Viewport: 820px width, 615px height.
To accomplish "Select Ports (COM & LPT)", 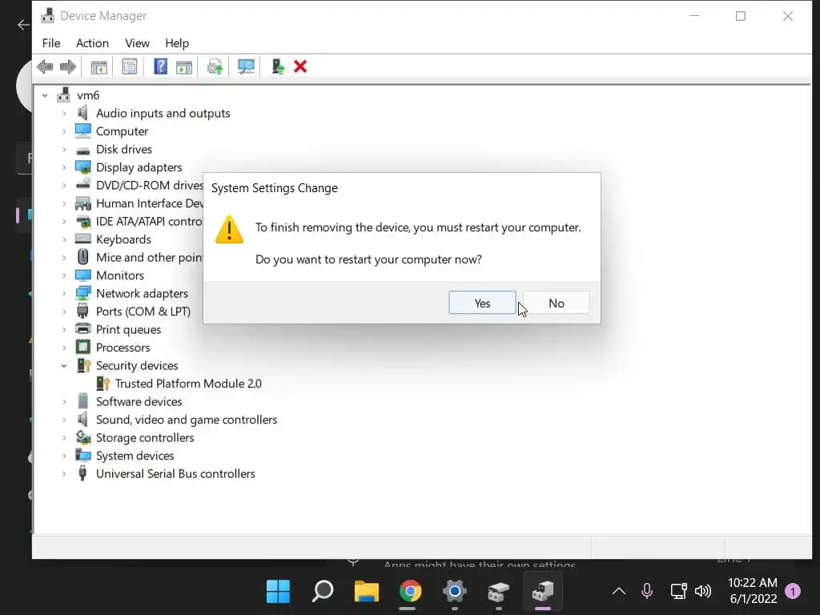I will (x=143, y=312).
